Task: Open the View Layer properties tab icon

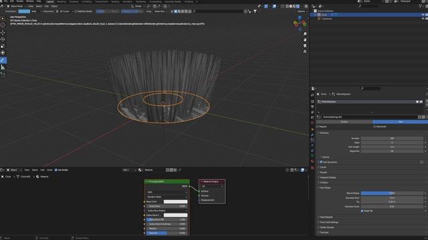Action: coord(312,112)
